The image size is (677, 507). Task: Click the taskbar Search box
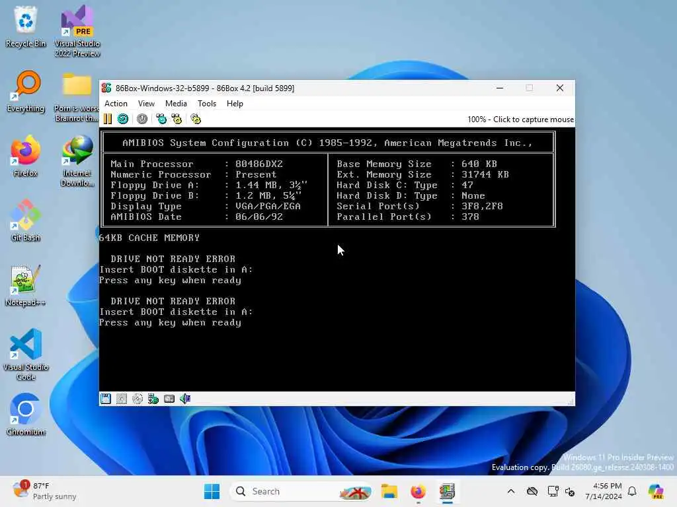point(301,491)
